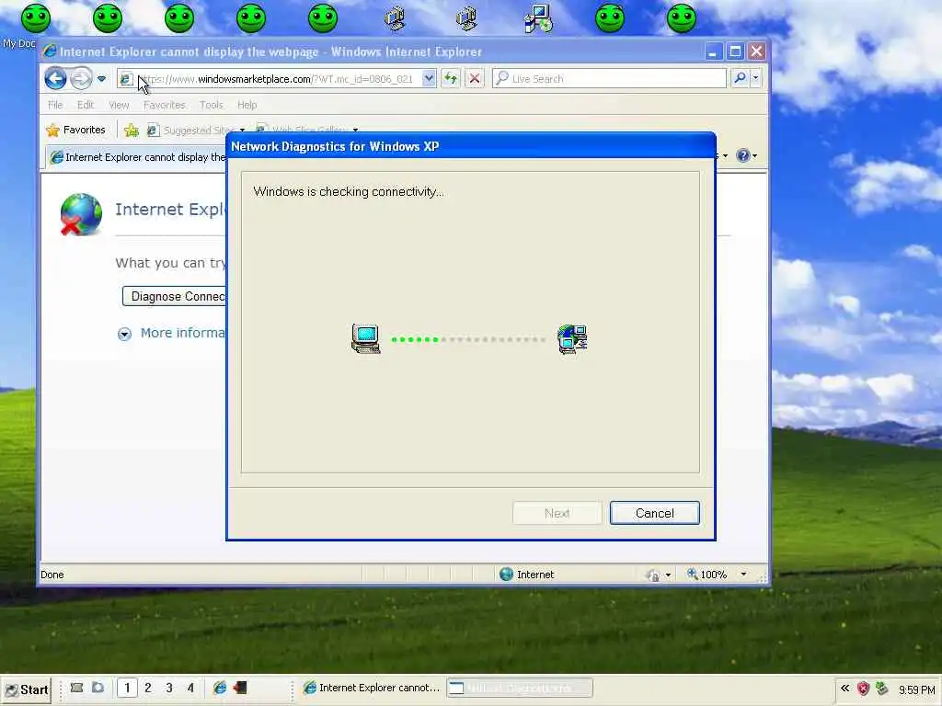This screenshot has width=942, height=706.
Task: Open the Edit menu
Action: tap(86, 105)
